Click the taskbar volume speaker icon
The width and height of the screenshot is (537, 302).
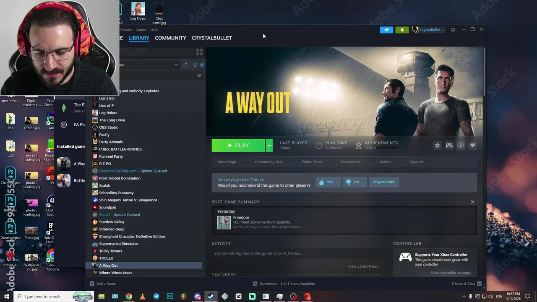(491, 297)
